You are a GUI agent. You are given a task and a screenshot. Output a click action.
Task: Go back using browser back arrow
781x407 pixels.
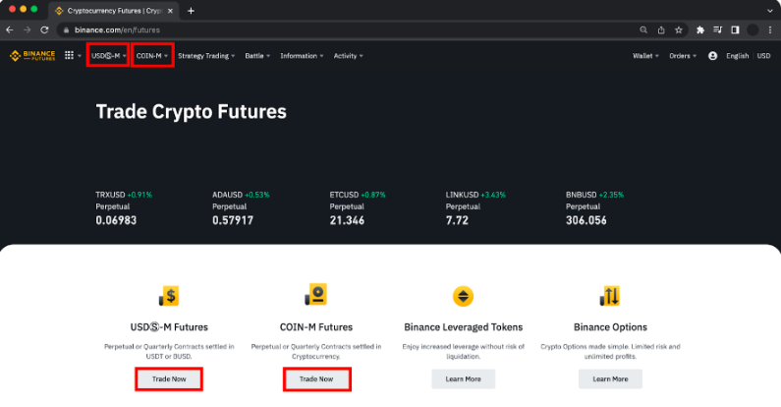point(10,29)
